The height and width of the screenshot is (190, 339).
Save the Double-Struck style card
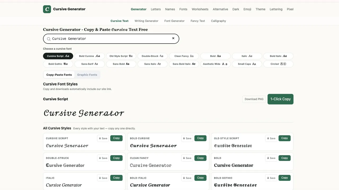pos(103,158)
